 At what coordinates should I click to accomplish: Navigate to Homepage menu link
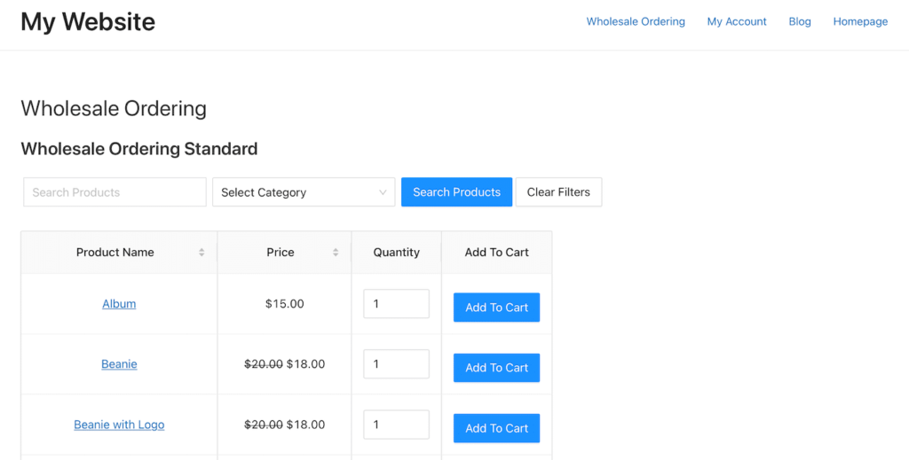tap(860, 21)
